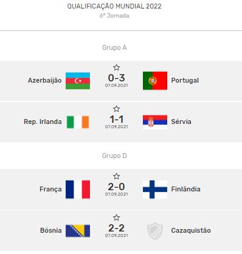The width and height of the screenshot is (242, 254).
Task: Open the 2-2 match score
Action: (x=116, y=228)
